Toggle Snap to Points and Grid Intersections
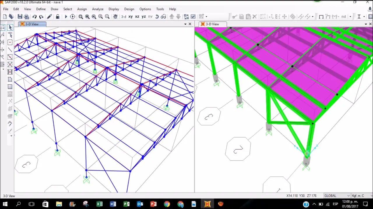 (x=3, y=27)
